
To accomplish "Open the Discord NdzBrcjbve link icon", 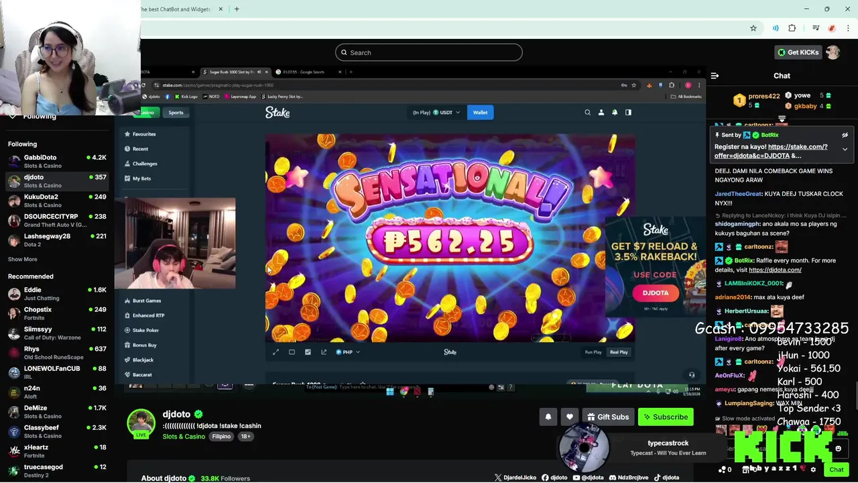I will (613, 478).
